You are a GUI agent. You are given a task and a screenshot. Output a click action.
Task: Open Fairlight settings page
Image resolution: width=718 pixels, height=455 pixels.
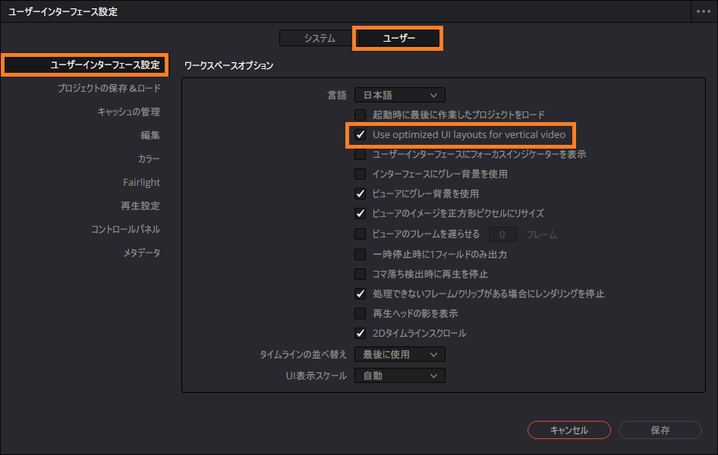pos(141,183)
